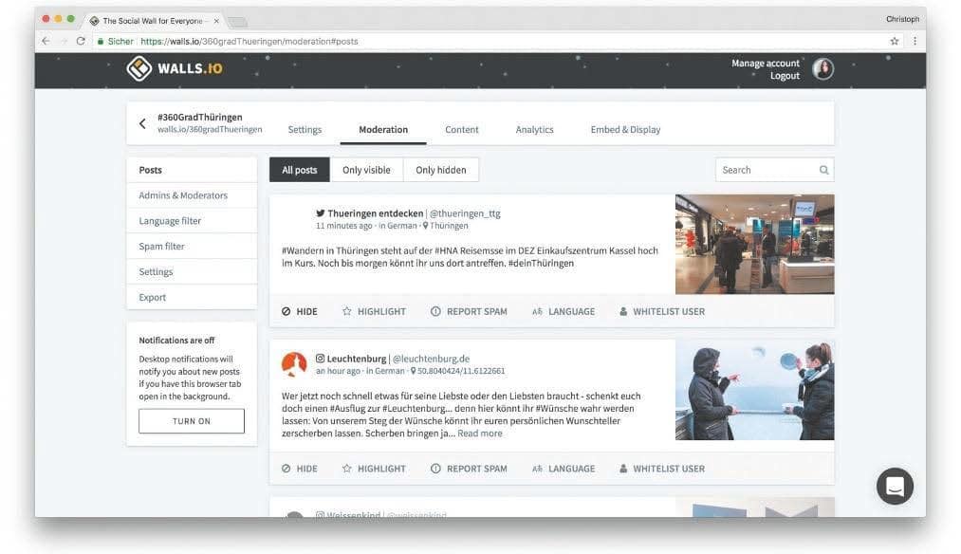This screenshot has width=961, height=554.
Task: Click the Walls.io logo icon
Action: point(139,68)
